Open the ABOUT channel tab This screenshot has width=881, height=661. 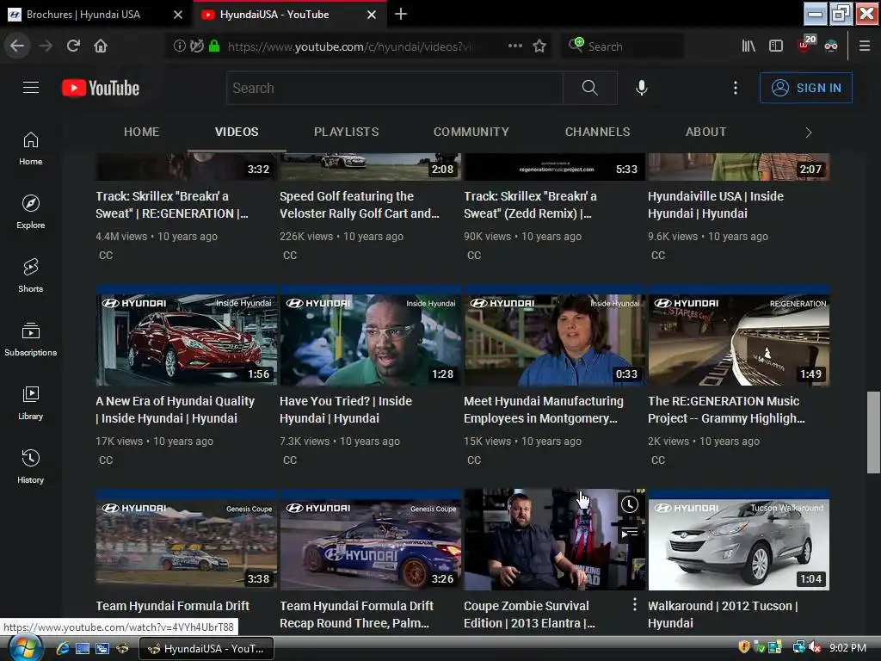(705, 132)
